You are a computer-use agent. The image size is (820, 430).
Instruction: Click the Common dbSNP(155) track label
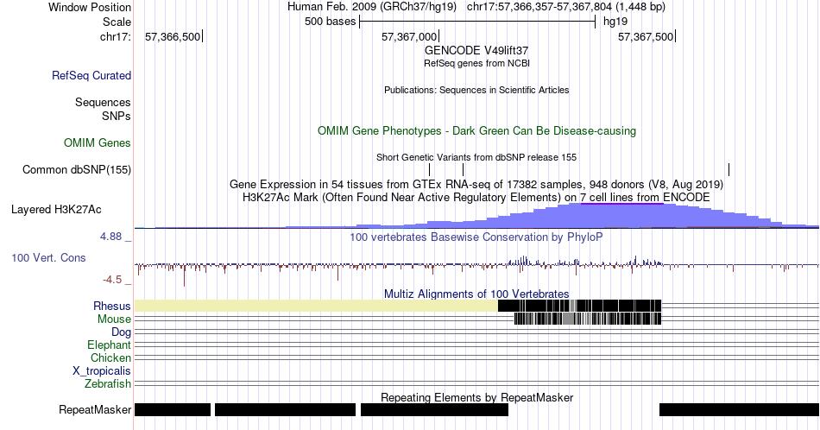[x=77, y=169]
